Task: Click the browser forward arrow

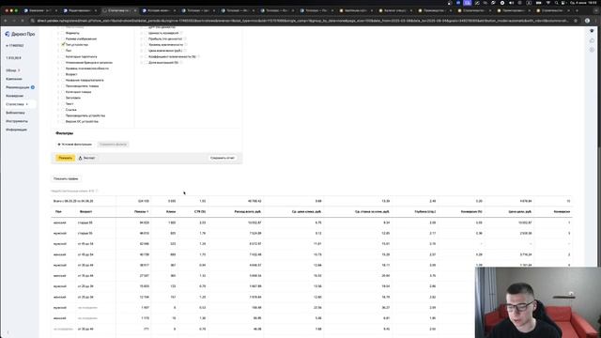Action: point(14,21)
